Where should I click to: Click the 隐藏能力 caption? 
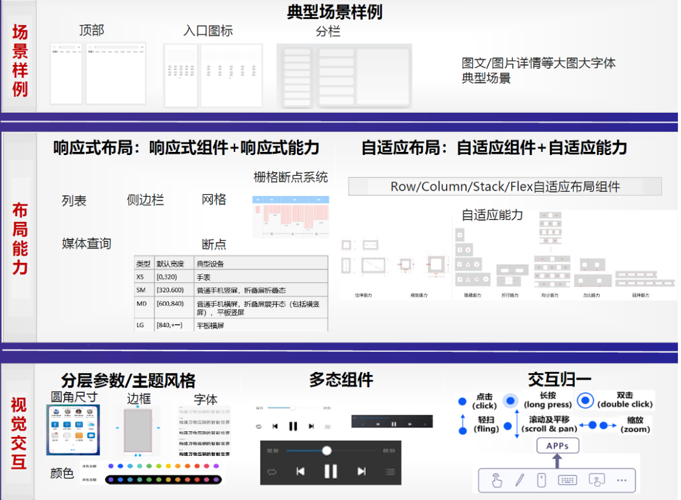click(x=472, y=295)
